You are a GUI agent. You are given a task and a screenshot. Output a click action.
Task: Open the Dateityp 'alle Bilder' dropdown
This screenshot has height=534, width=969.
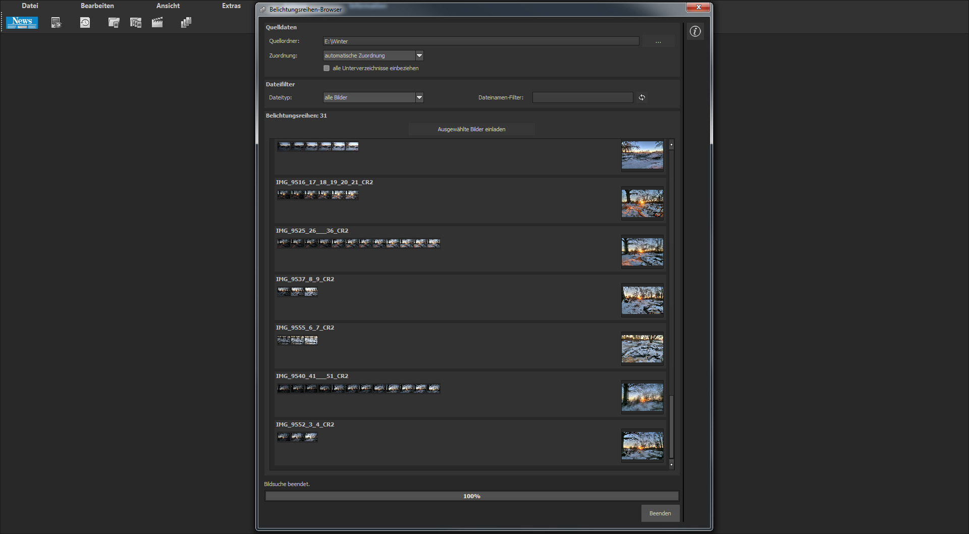[419, 97]
